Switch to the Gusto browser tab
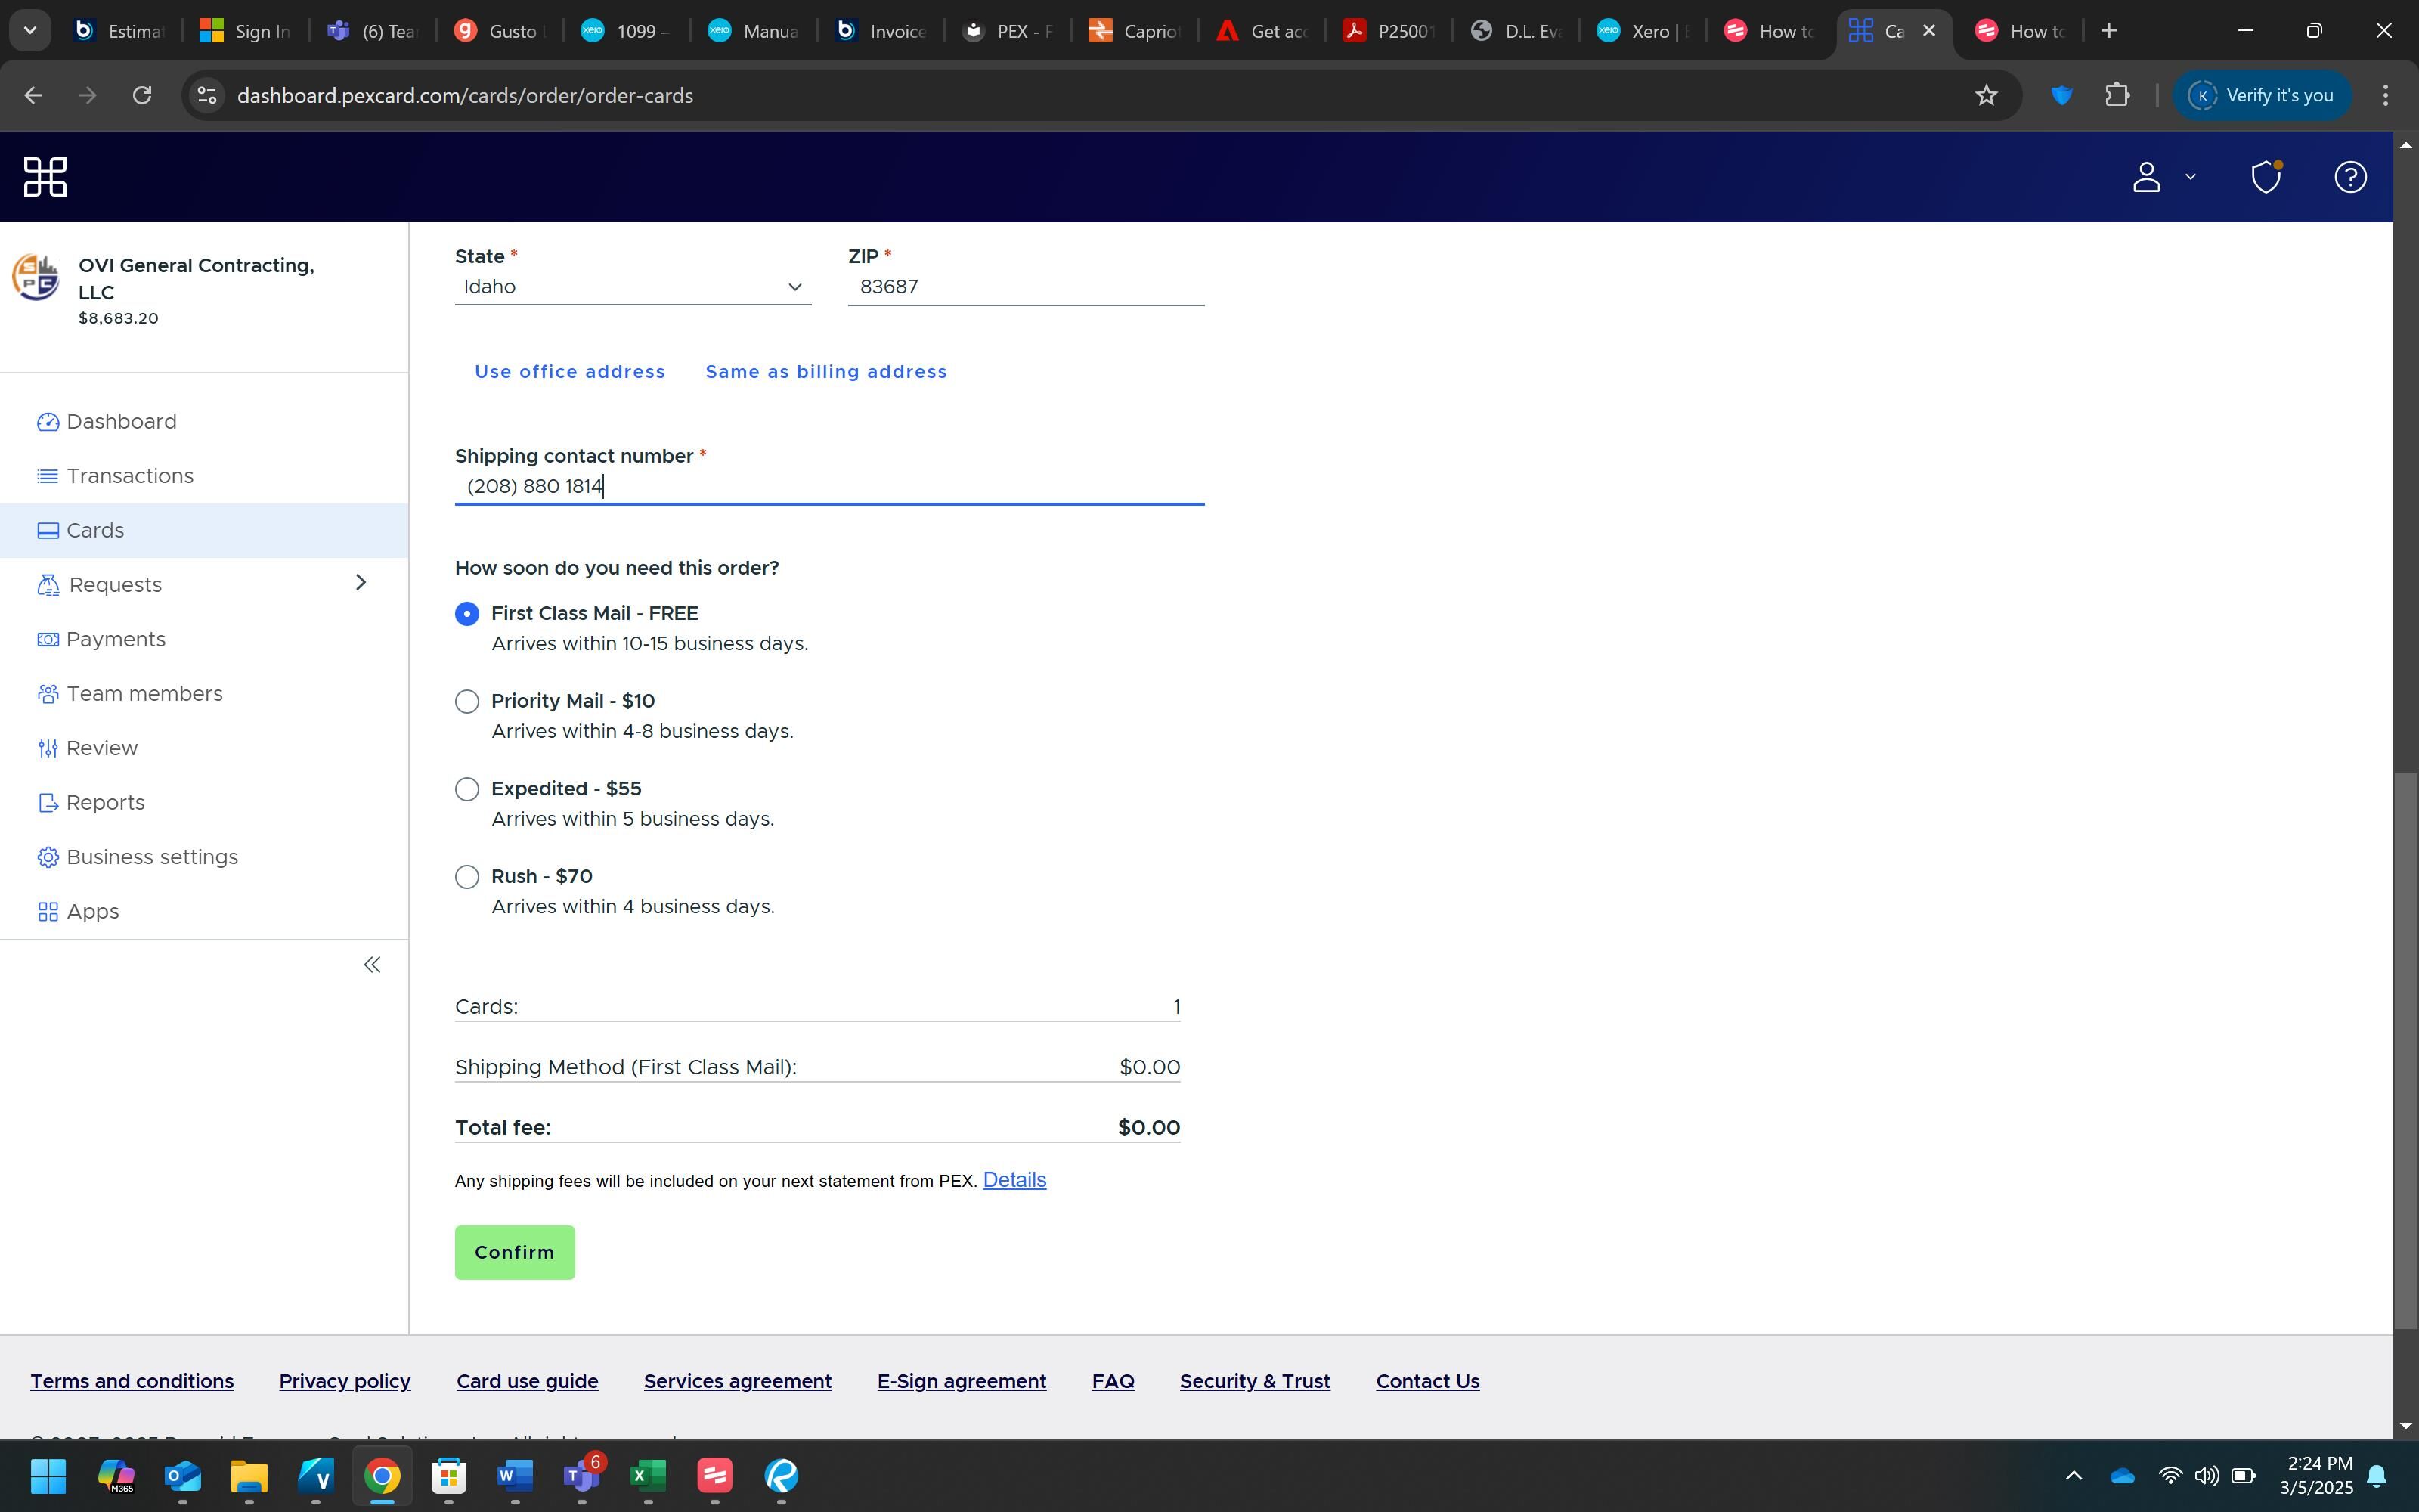 tap(498, 31)
